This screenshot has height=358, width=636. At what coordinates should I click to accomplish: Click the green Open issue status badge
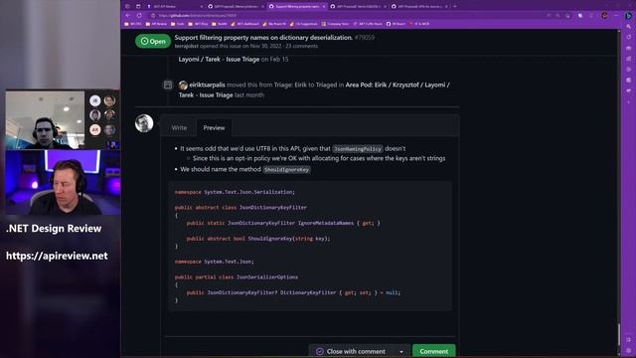pos(153,42)
